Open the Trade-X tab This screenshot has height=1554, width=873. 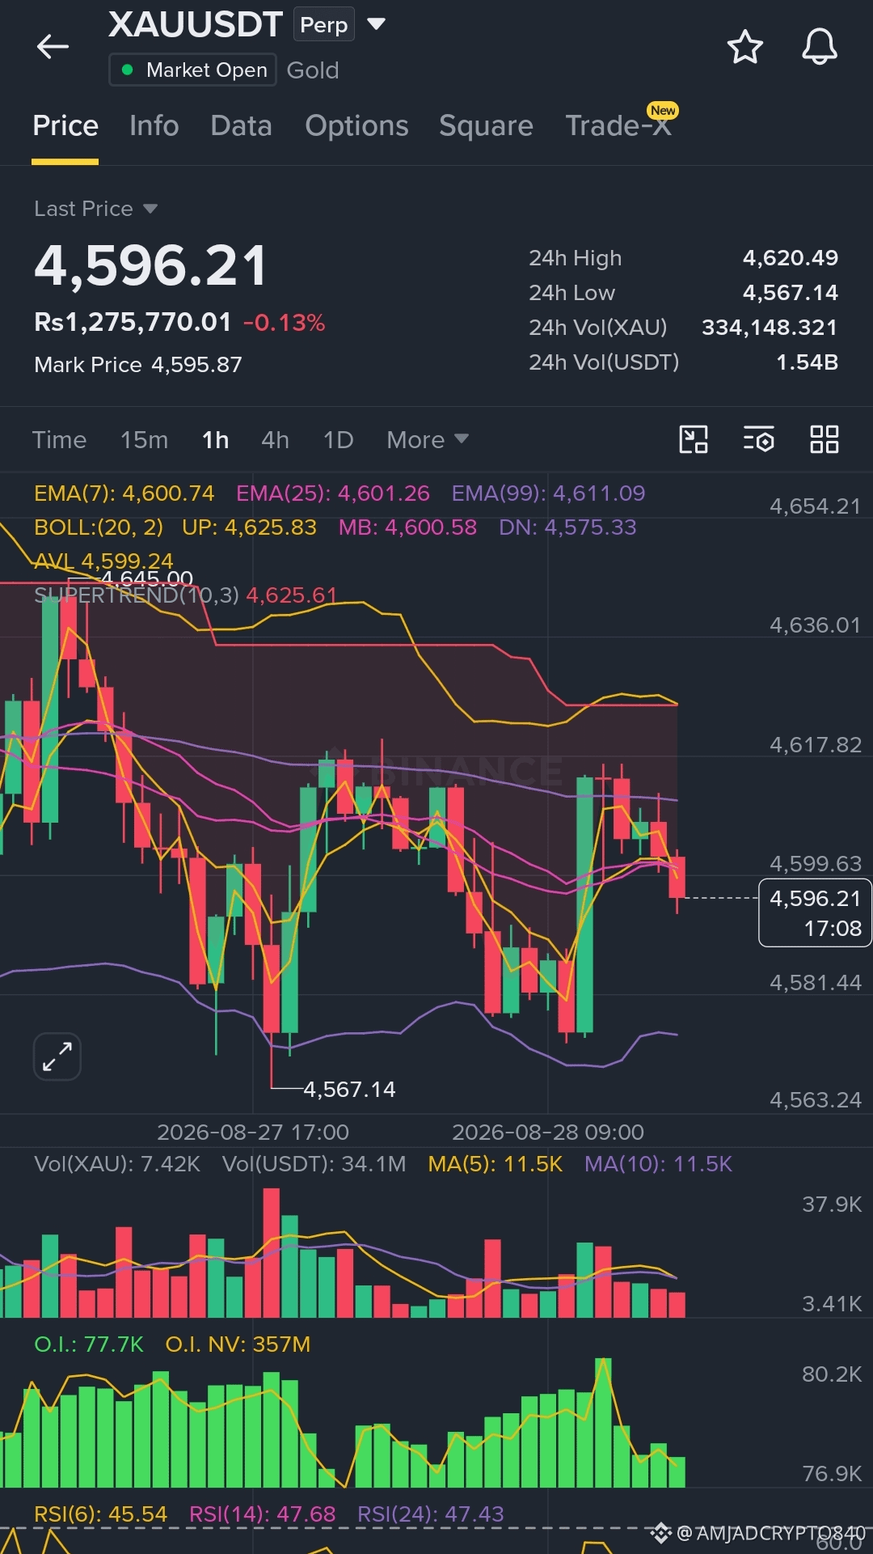click(x=618, y=126)
